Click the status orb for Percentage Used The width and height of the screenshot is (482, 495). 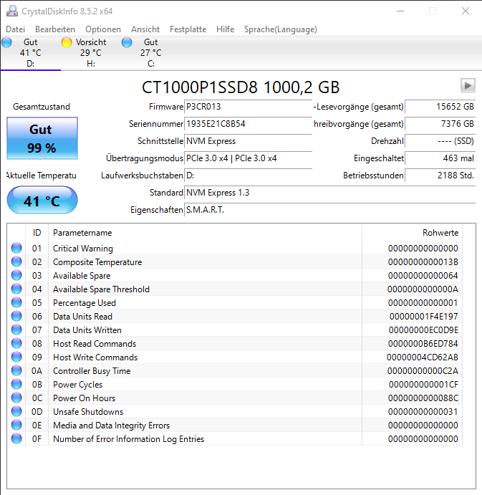[x=16, y=302]
